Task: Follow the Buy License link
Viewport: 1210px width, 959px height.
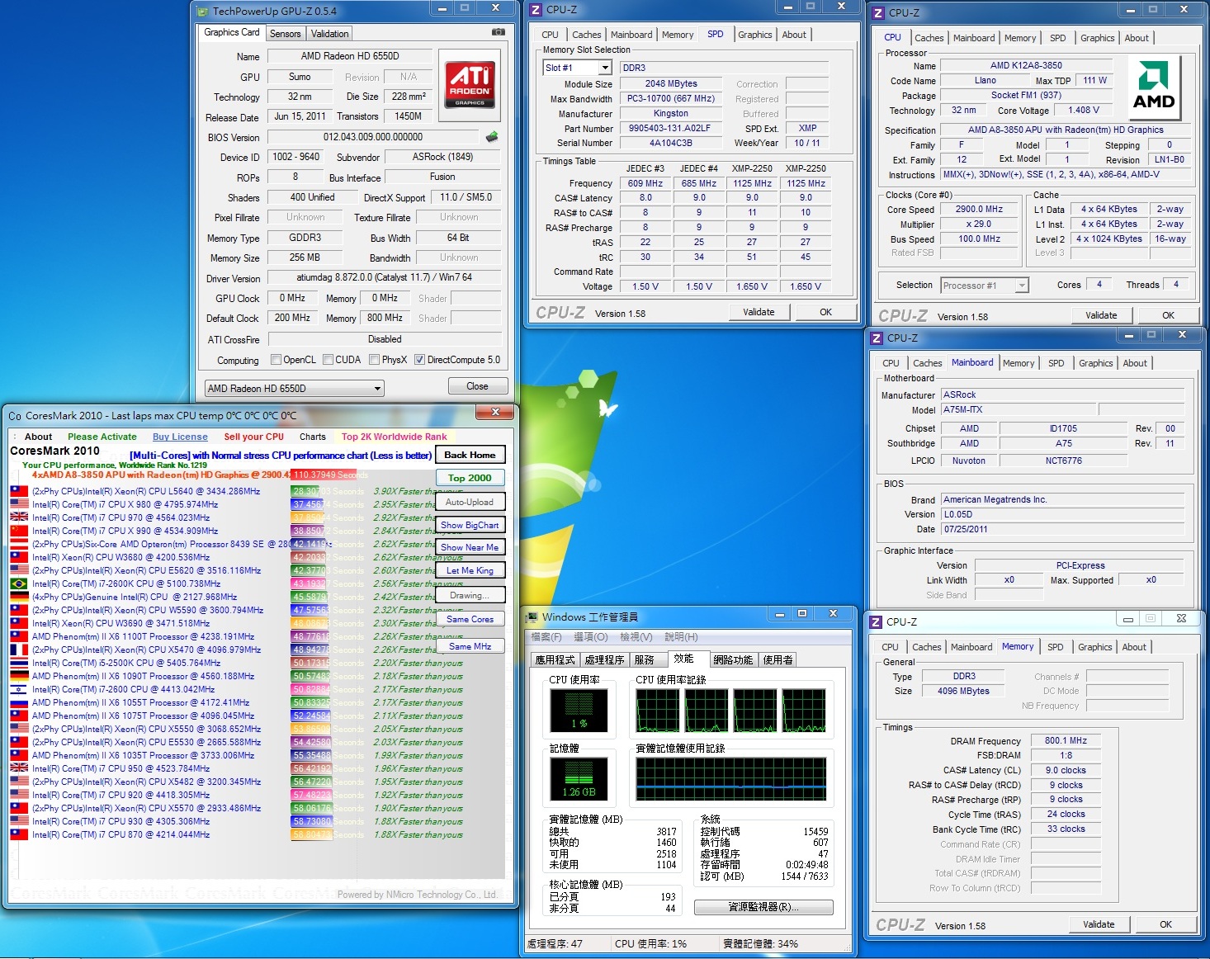Action: [x=180, y=437]
